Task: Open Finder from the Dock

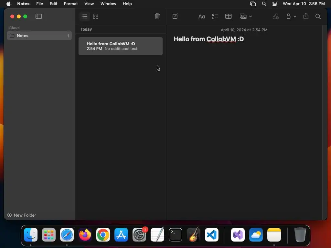Action: pyautogui.click(x=31, y=235)
